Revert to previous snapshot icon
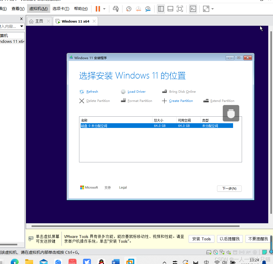The height and width of the screenshot is (264, 273). pyautogui.click(x=138, y=9)
